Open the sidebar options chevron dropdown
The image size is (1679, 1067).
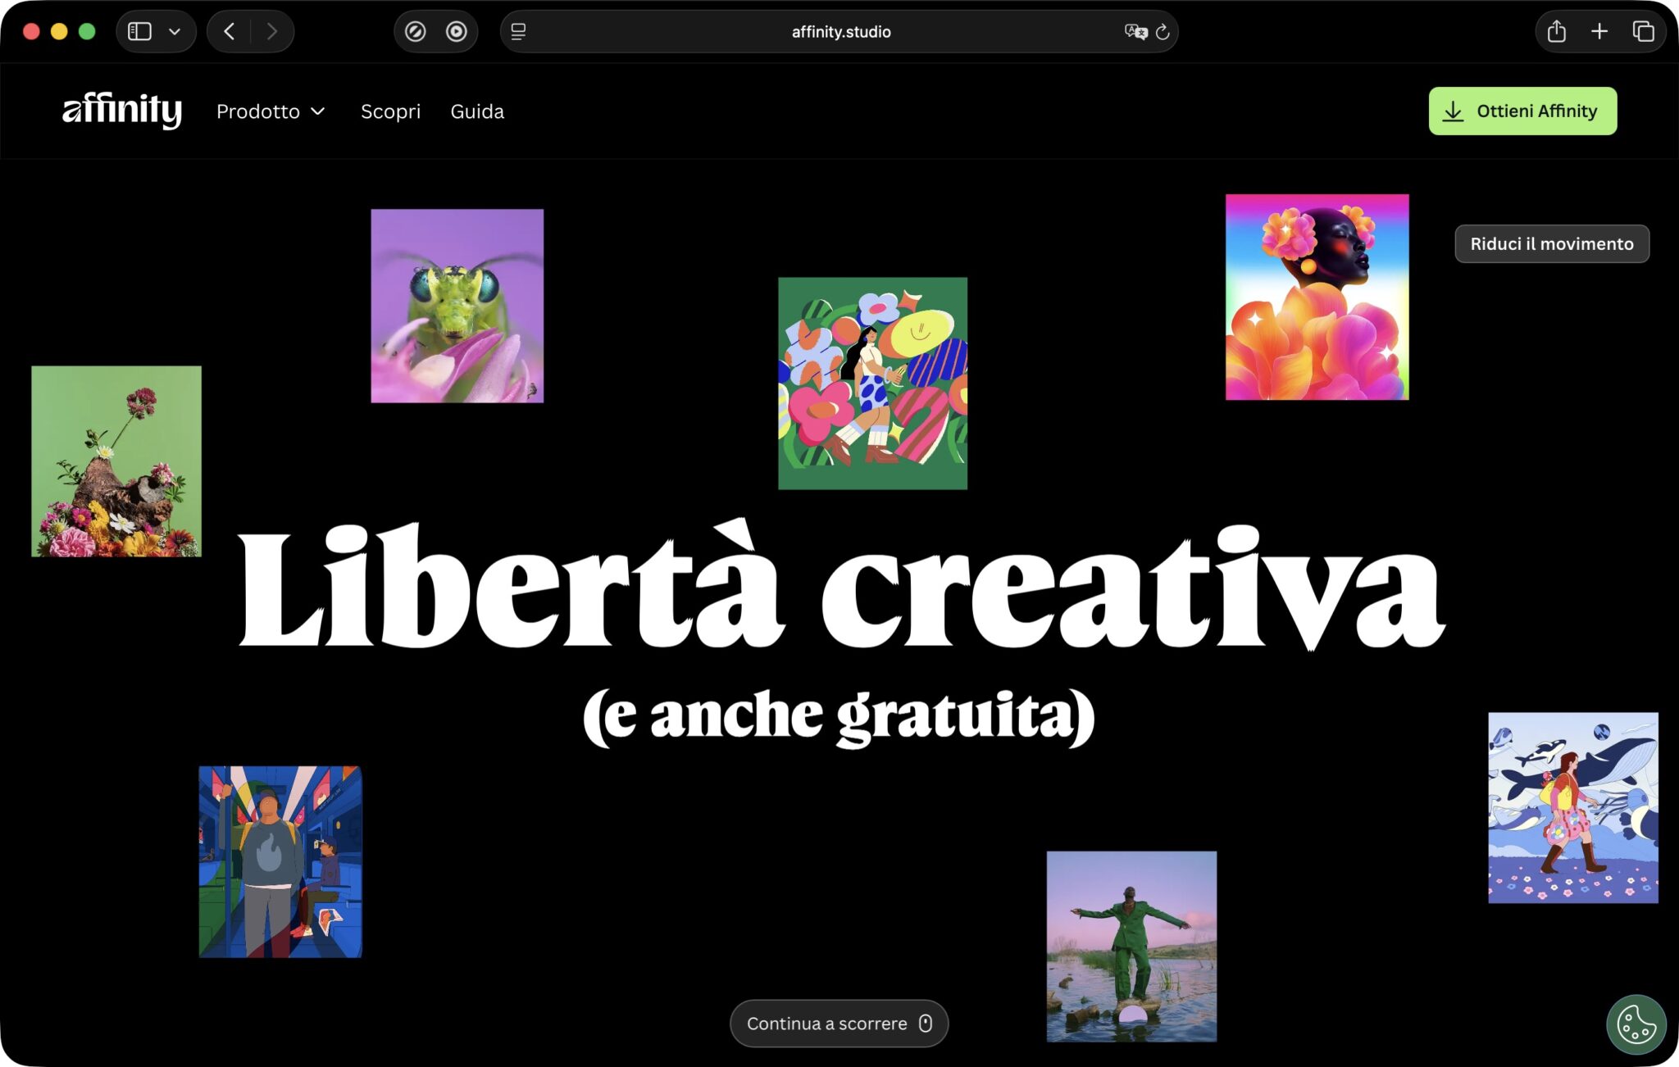point(173,31)
